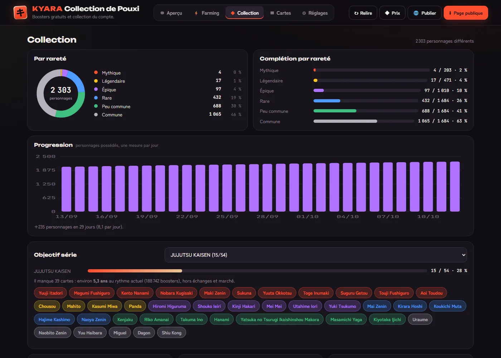Click the Dagon character chip
Image resolution: width=501 pixels, height=358 pixels.
[x=144, y=333]
